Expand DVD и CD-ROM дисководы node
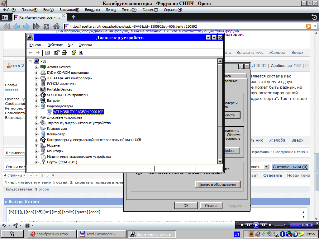Screen dimensions: 319x239 tap(37, 73)
